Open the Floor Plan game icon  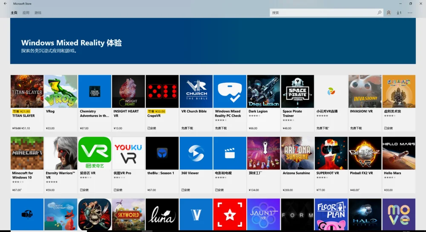331,215
